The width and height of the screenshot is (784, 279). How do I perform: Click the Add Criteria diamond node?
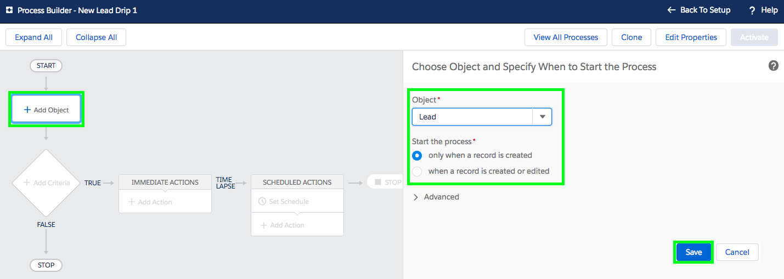(46, 183)
